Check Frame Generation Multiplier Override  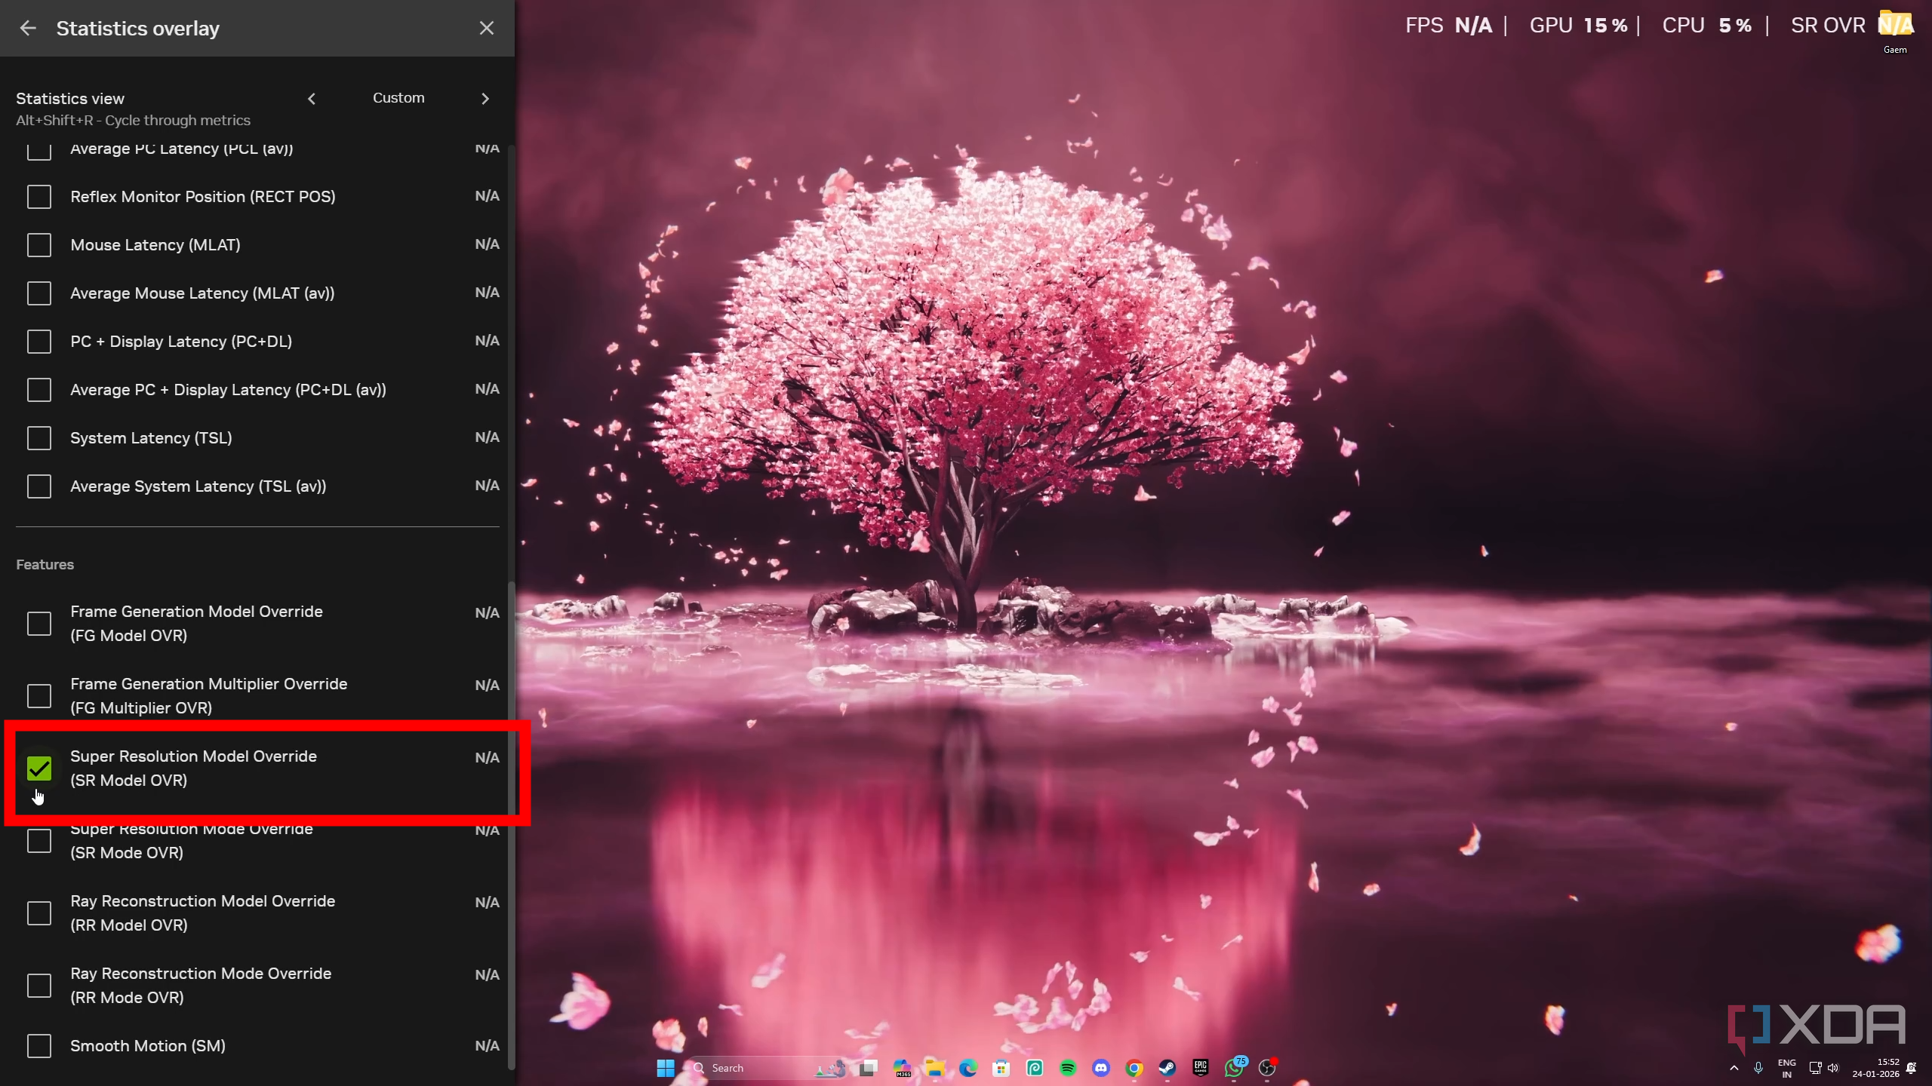coord(39,696)
